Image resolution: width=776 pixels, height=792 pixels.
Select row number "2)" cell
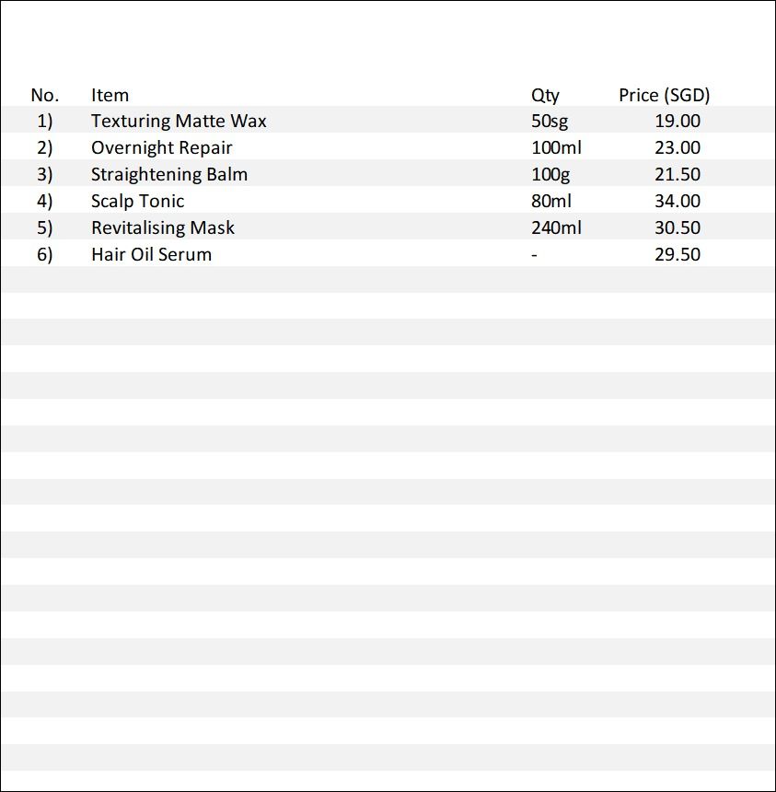click(45, 147)
